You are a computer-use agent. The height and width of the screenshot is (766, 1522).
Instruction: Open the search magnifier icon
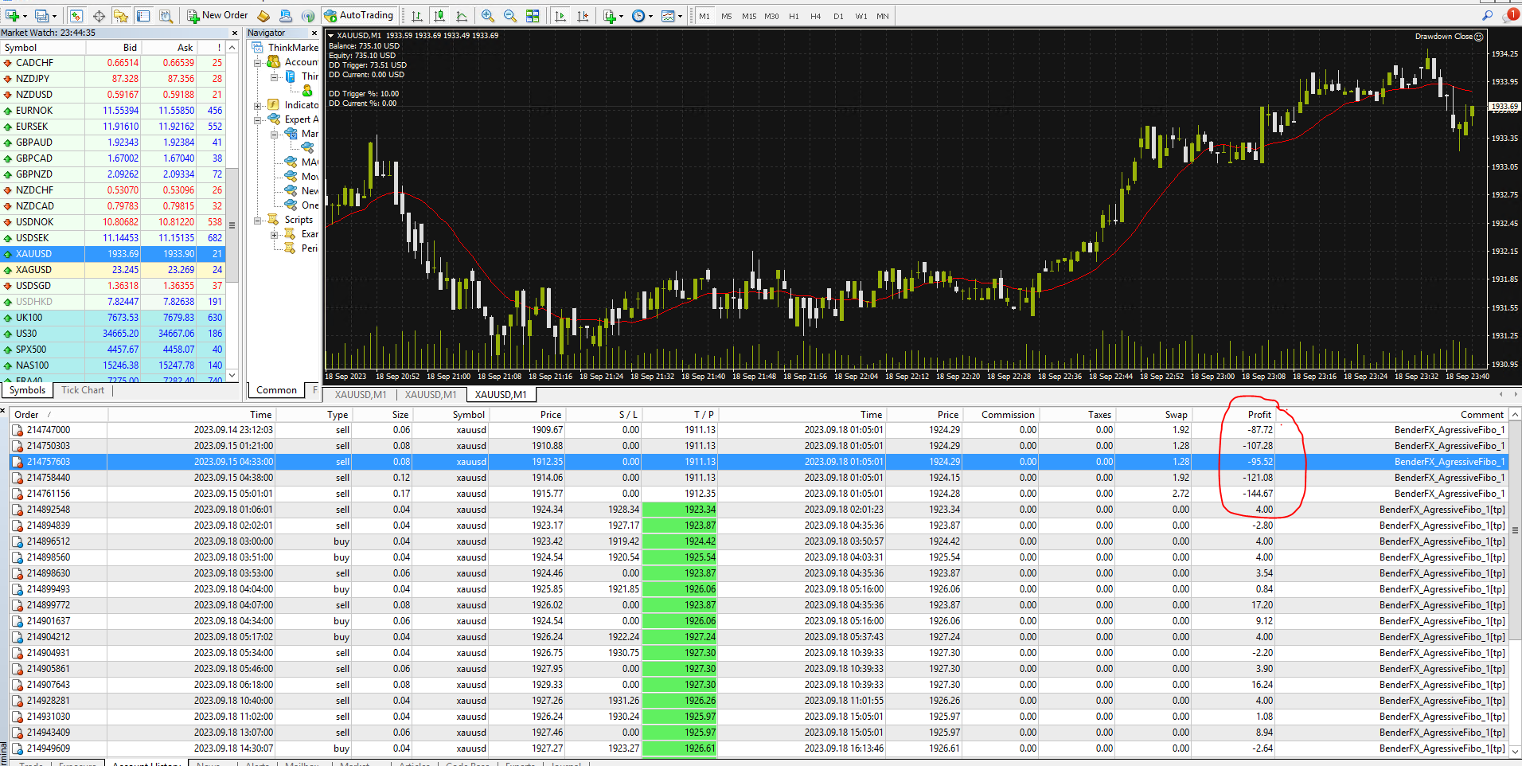click(1487, 15)
